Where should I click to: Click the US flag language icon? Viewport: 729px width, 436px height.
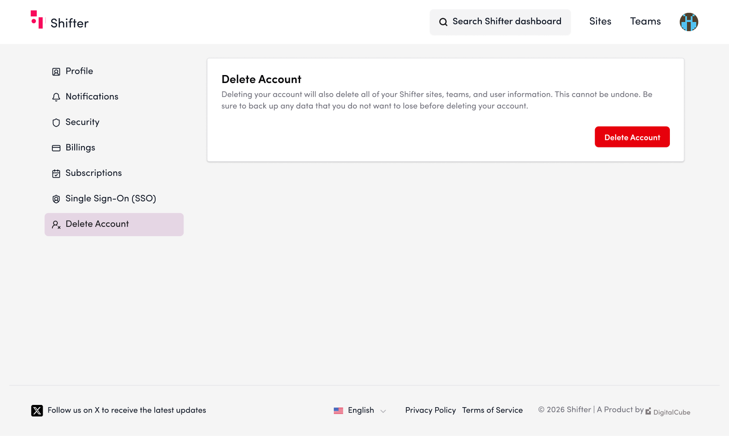click(338, 411)
